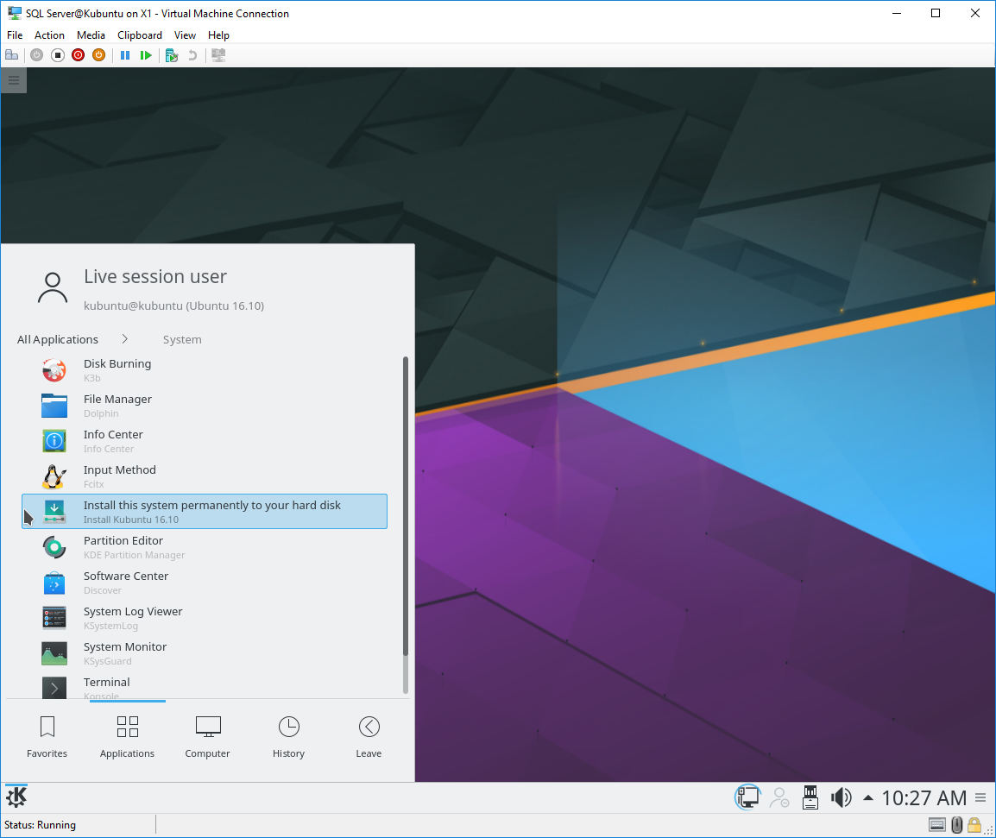Open the removable device notifier icon

810,797
